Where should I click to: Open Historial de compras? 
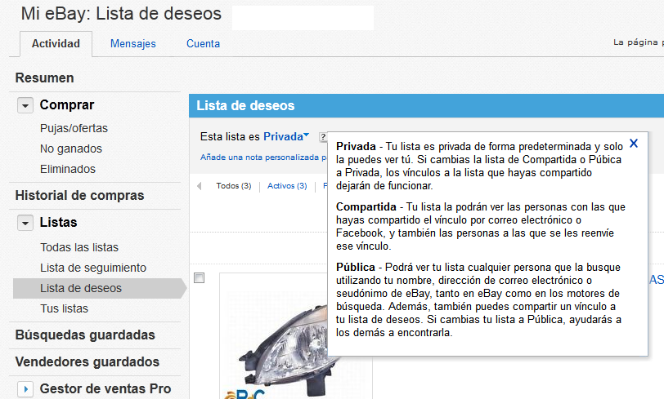point(79,195)
